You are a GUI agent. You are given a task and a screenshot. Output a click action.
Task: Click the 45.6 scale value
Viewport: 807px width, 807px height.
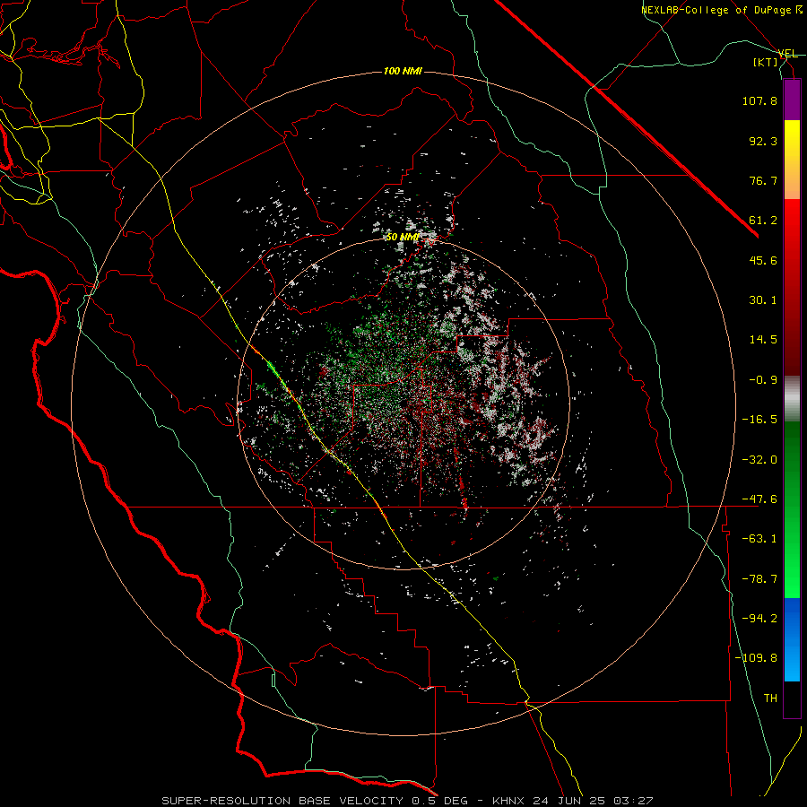click(763, 260)
